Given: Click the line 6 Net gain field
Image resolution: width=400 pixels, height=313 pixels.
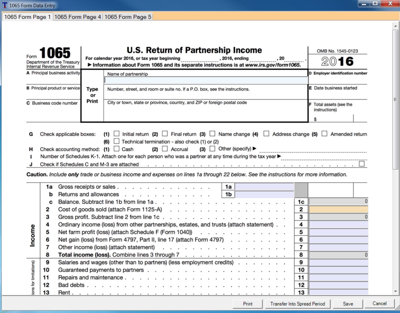Looking at the screenshot, I should click(338, 239).
